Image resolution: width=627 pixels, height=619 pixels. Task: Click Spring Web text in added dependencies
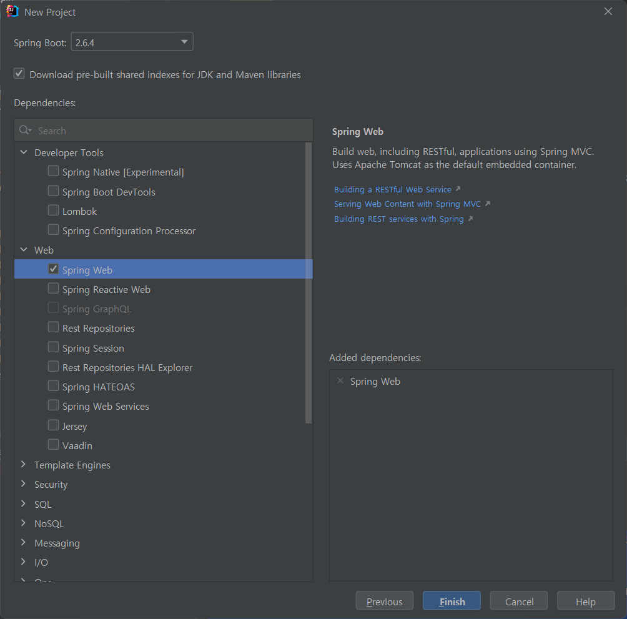tap(375, 382)
